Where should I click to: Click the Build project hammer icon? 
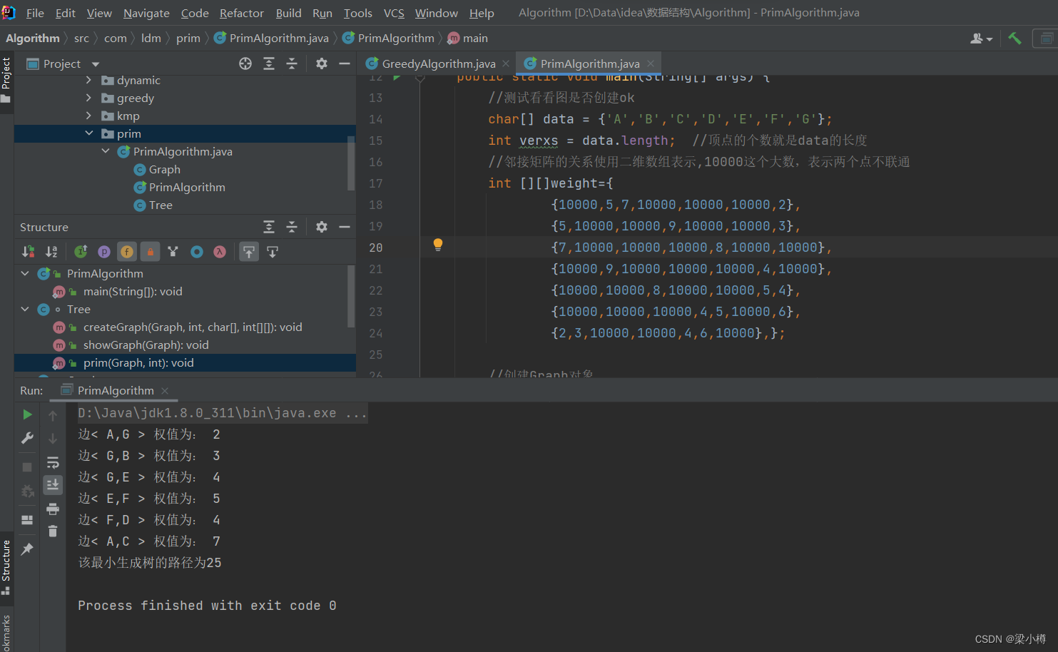[x=1014, y=39]
